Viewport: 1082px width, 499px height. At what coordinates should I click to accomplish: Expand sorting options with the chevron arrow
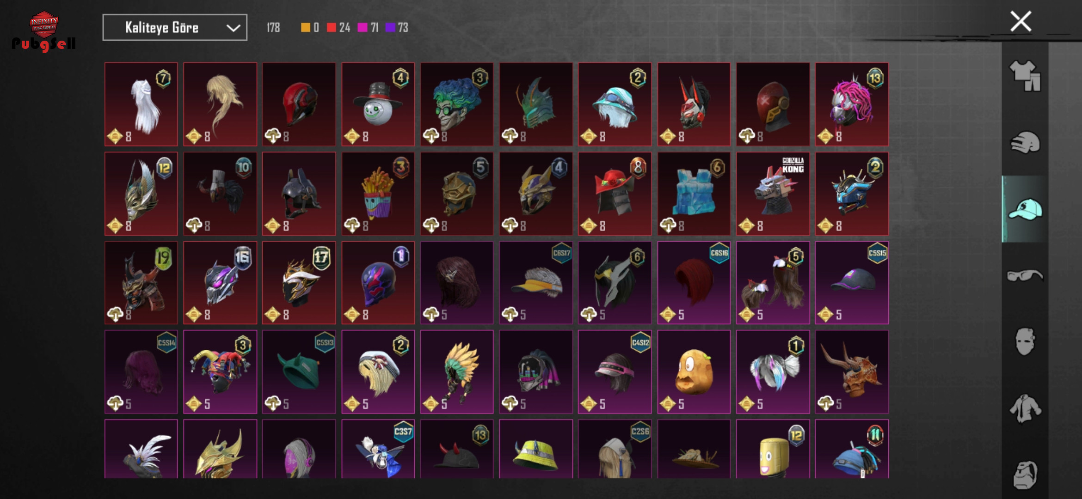[233, 28]
